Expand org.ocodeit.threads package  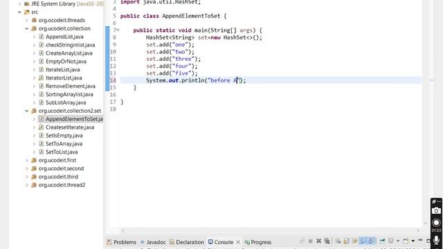27,20
